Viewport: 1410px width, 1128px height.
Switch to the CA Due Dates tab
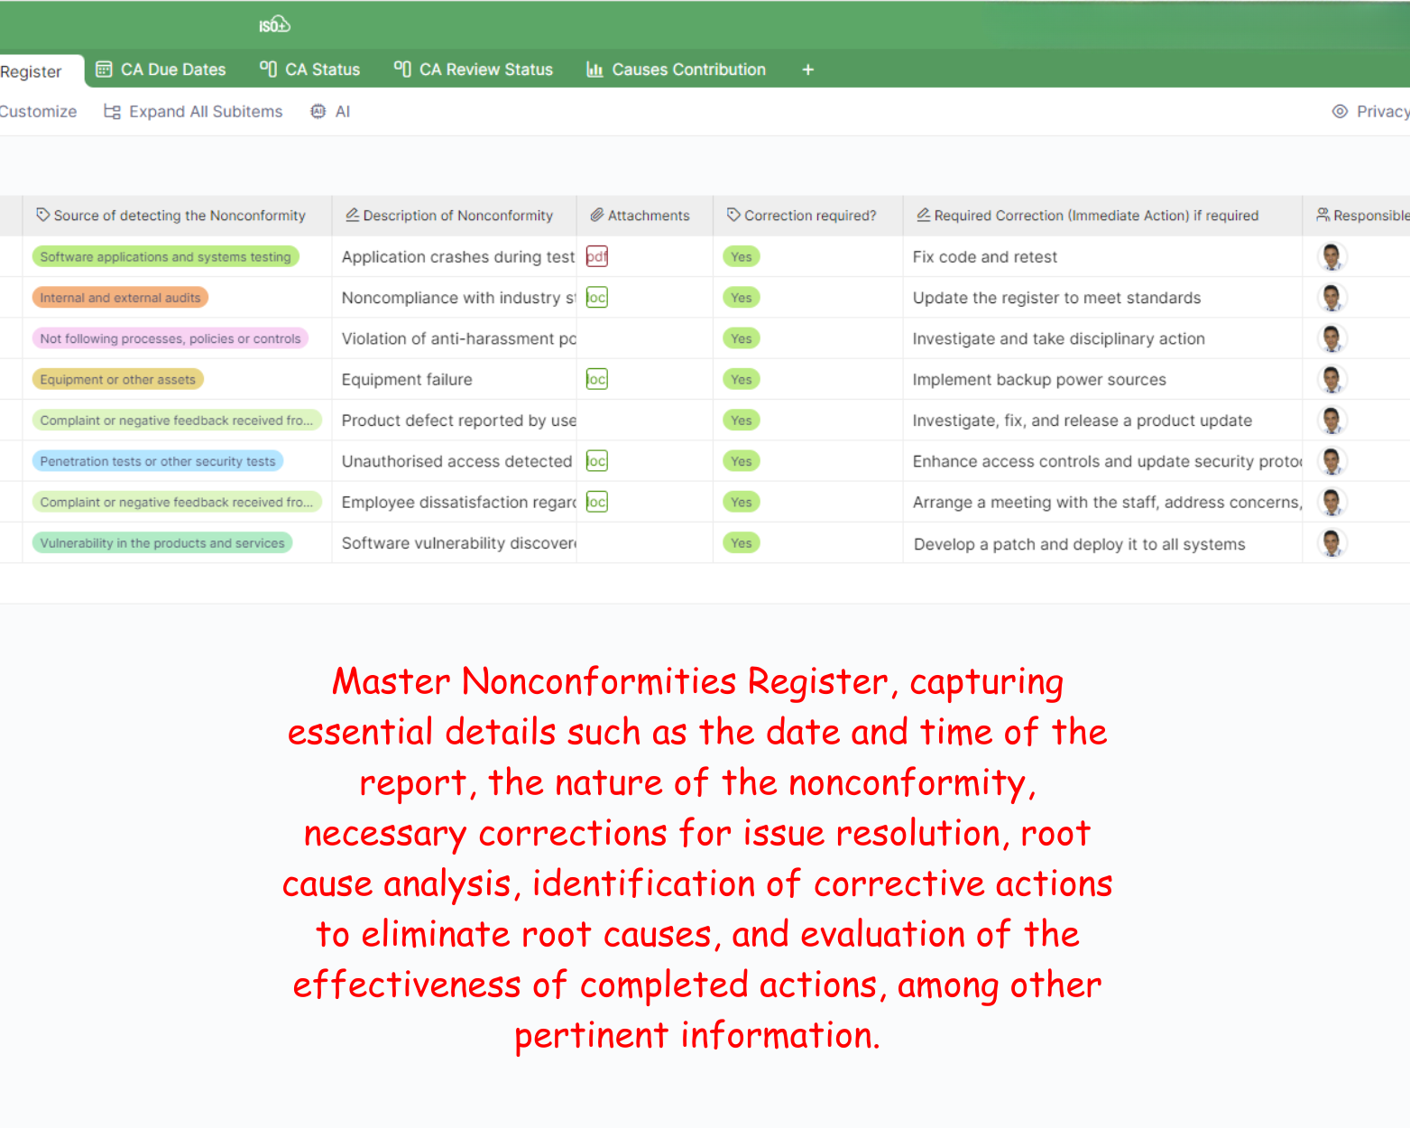(161, 69)
